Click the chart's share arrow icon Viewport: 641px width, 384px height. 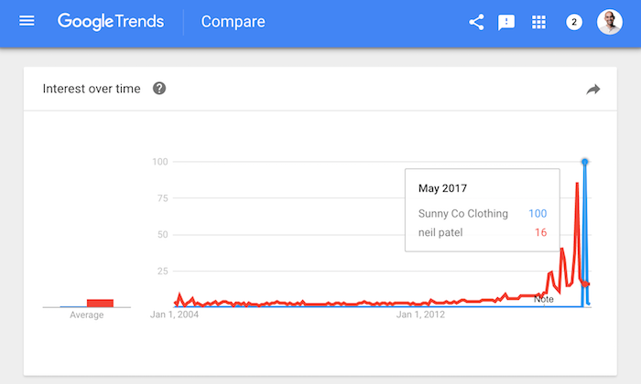point(592,89)
